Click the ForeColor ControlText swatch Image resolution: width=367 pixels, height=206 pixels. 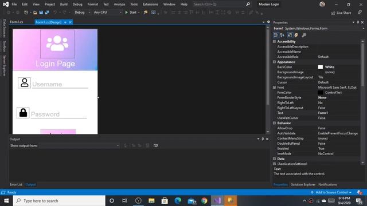tap(320, 93)
